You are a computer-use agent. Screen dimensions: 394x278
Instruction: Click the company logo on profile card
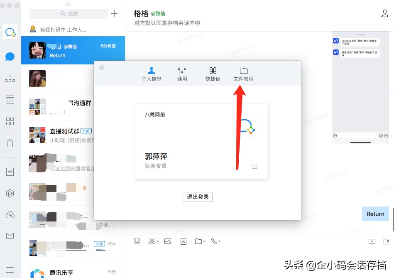click(x=245, y=125)
